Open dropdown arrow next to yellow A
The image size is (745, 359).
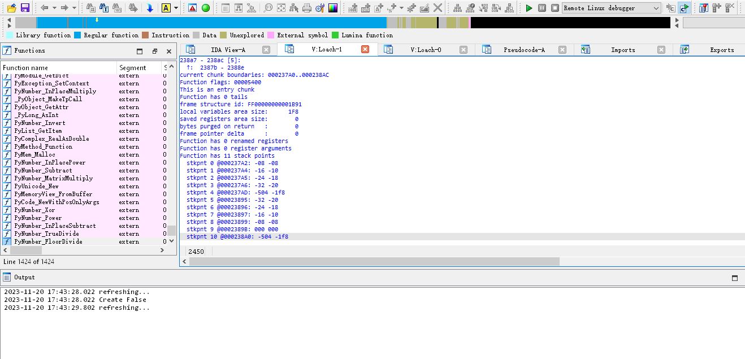coord(176,8)
